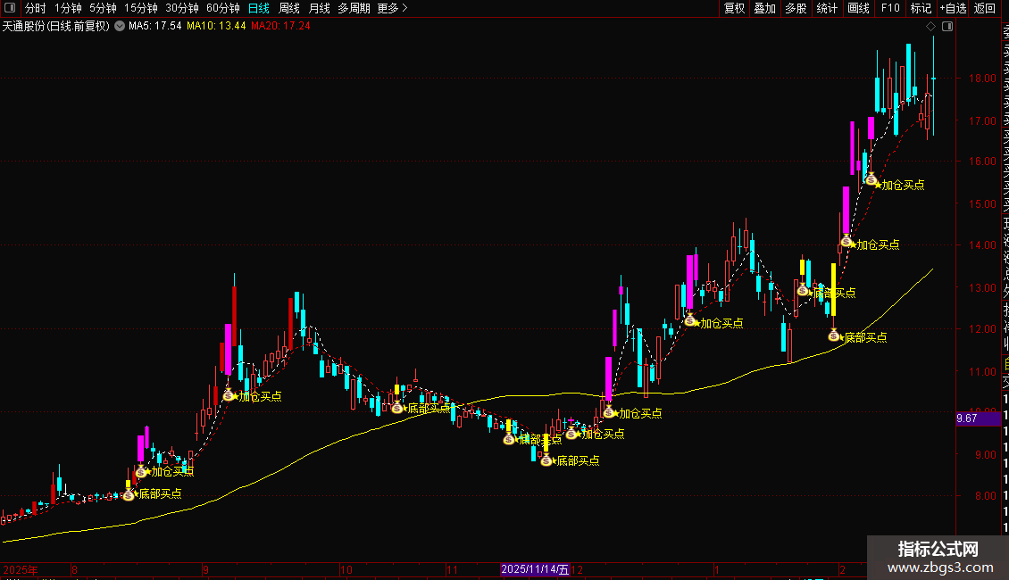The image size is (1009, 580).
Task: Select the 5分钟 period
Action: 103,8
